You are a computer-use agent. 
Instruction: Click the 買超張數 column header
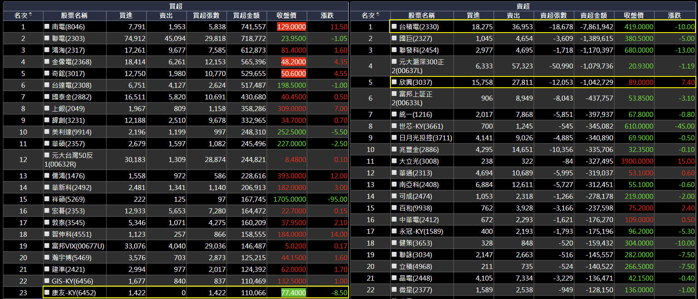tap(206, 15)
